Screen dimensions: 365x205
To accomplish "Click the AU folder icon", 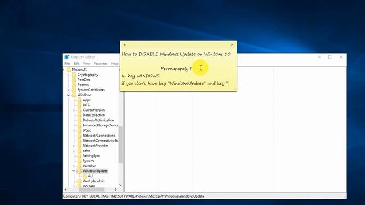I will coord(85,176).
